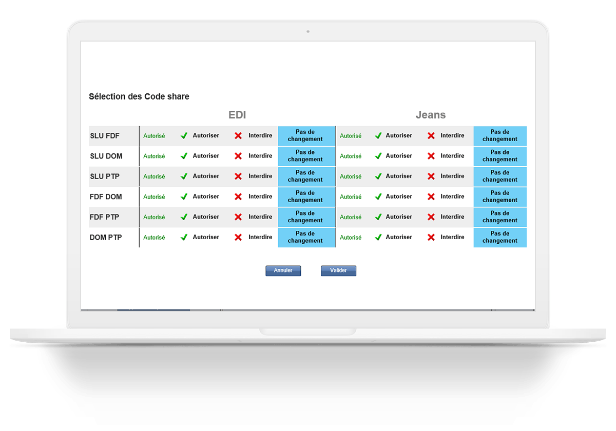Click red cross for FDF DOM under EDI
The width and height of the screenshot is (616, 431).
pyautogui.click(x=238, y=197)
